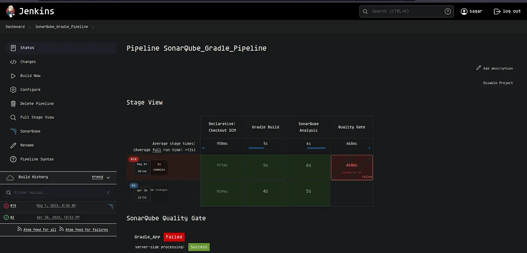Click the 6s SonarQube Analysis cell of #14
The width and height of the screenshot is (527, 253).
[309, 167]
